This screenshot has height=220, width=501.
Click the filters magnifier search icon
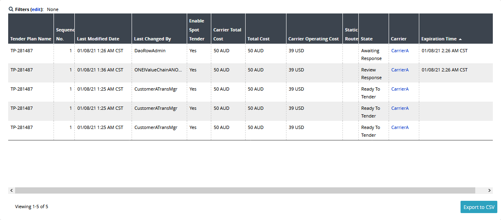[x=11, y=9]
